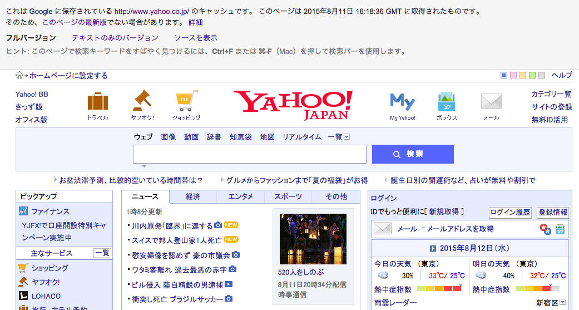Select the orange theme color swatch
The image size is (579, 310).
coord(523,75)
